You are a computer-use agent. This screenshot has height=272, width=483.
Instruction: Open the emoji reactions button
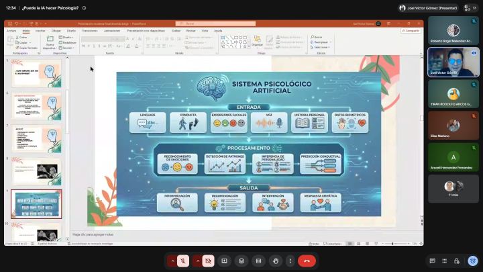click(x=241, y=261)
